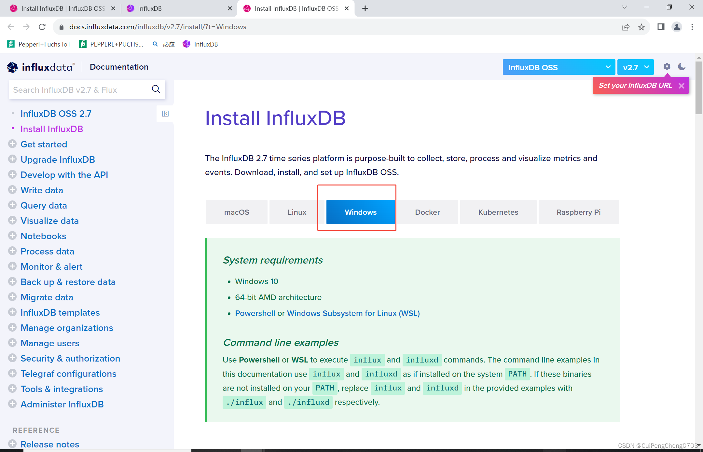Viewport: 703px width, 452px height.
Task: Open the InfluxDB OSS product dropdown
Action: click(x=559, y=67)
